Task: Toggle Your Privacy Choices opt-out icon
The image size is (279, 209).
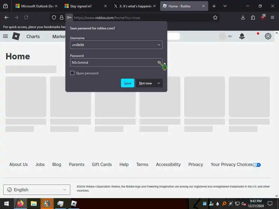Action: click(257, 165)
